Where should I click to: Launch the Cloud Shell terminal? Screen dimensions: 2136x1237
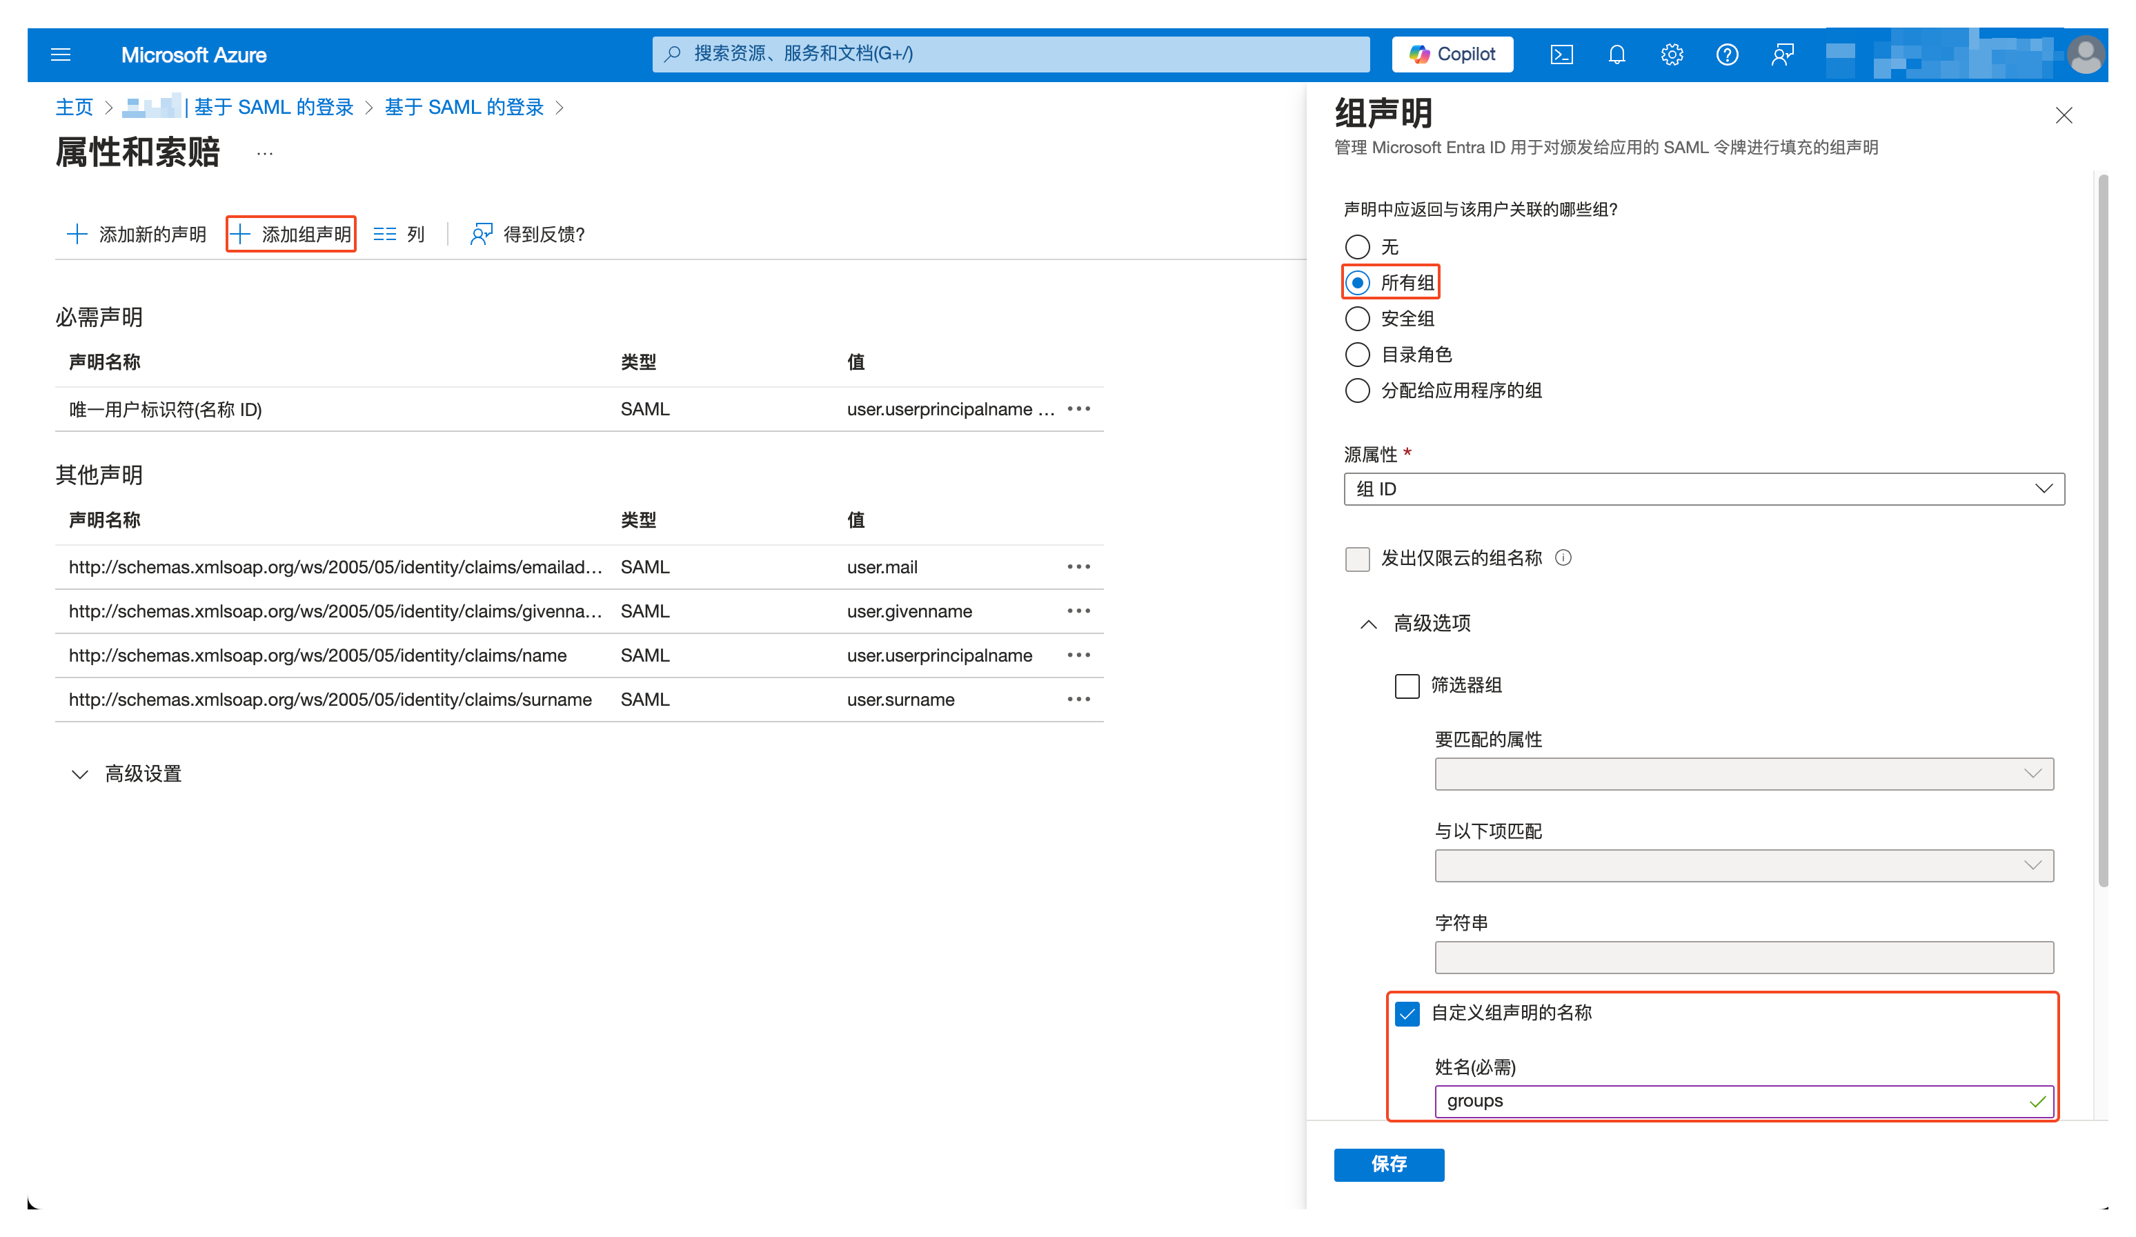click(1562, 53)
